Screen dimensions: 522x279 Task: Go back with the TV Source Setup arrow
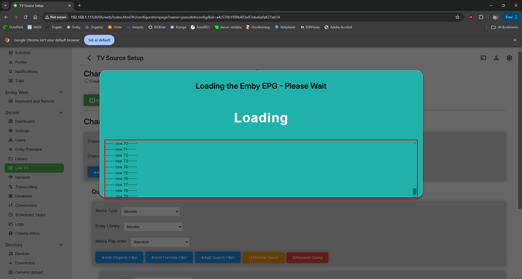coord(89,58)
